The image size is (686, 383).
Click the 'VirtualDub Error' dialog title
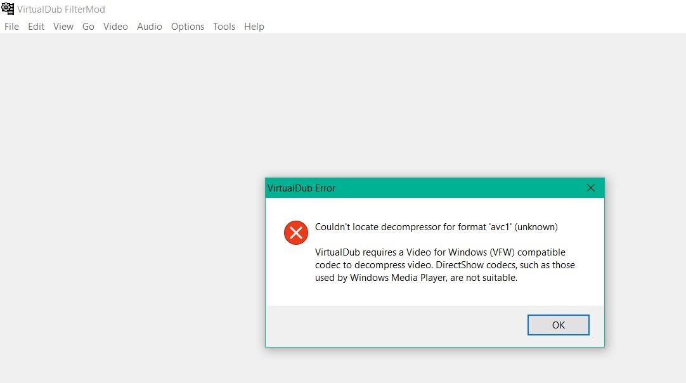pyautogui.click(x=301, y=188)
